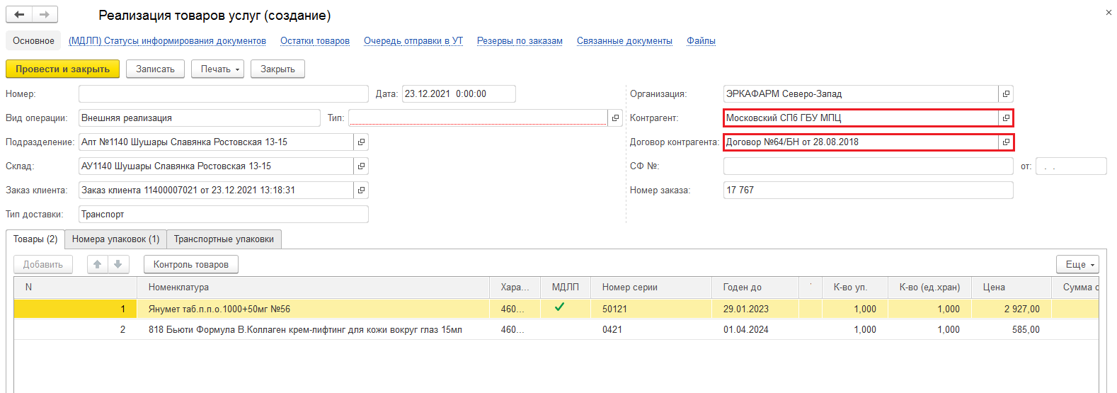The height and width of the screenshot is (393, 1117).
Task: Click the forward navigation arrow
Action: [45, 15]
